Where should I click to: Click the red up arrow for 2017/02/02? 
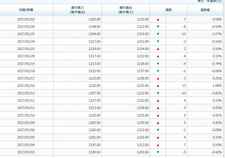click(158, 19)
